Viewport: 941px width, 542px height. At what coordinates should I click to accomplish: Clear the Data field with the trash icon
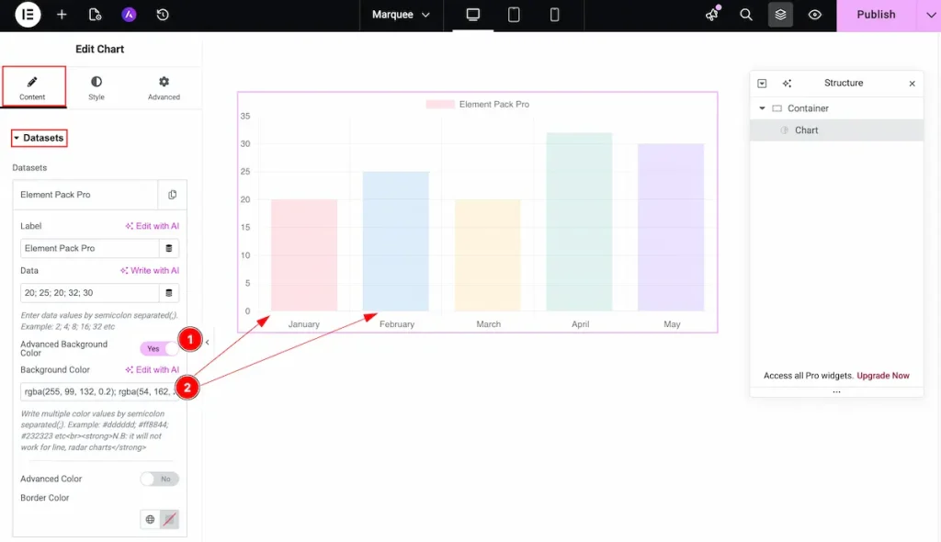click(168, 292)
